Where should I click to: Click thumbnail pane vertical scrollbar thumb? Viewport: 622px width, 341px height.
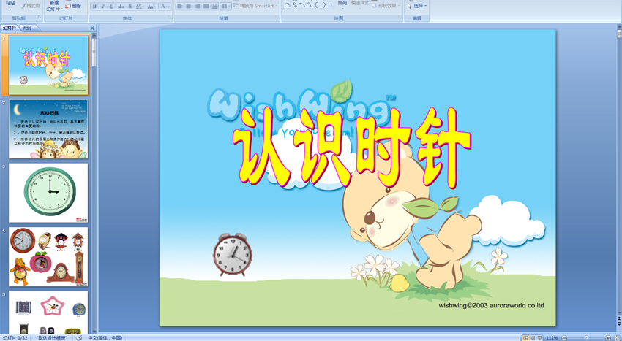[94, 52]
